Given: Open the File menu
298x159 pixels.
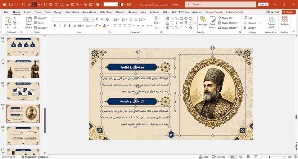Looking at the screenshot, I should tap(6, 12).
